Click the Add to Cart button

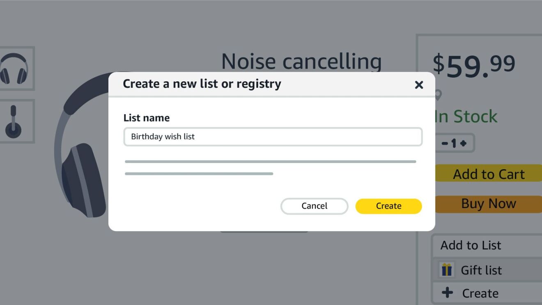click(x=489, y=174)
